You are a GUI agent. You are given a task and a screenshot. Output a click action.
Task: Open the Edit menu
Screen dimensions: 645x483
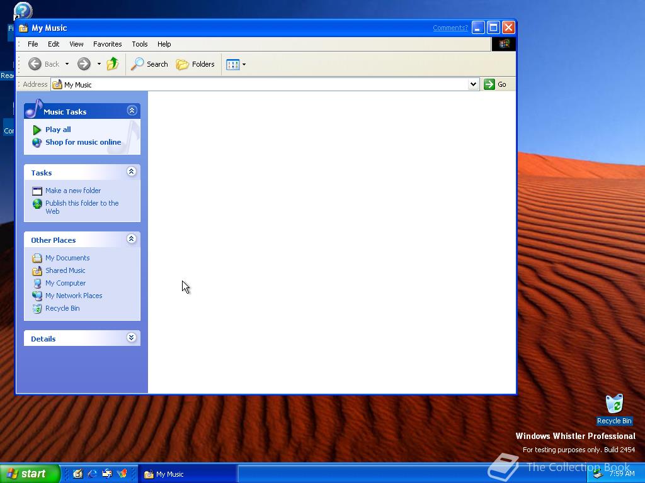coord(54,44)
